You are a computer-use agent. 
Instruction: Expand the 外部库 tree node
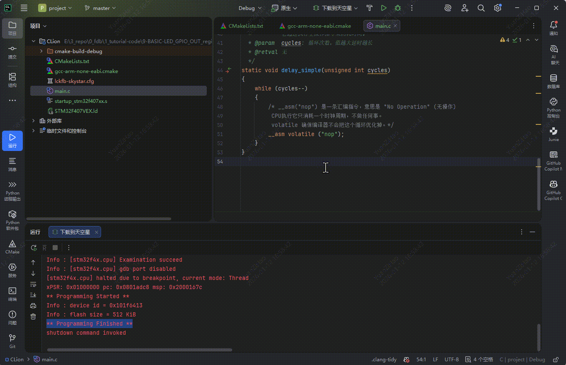coord(34,121)
